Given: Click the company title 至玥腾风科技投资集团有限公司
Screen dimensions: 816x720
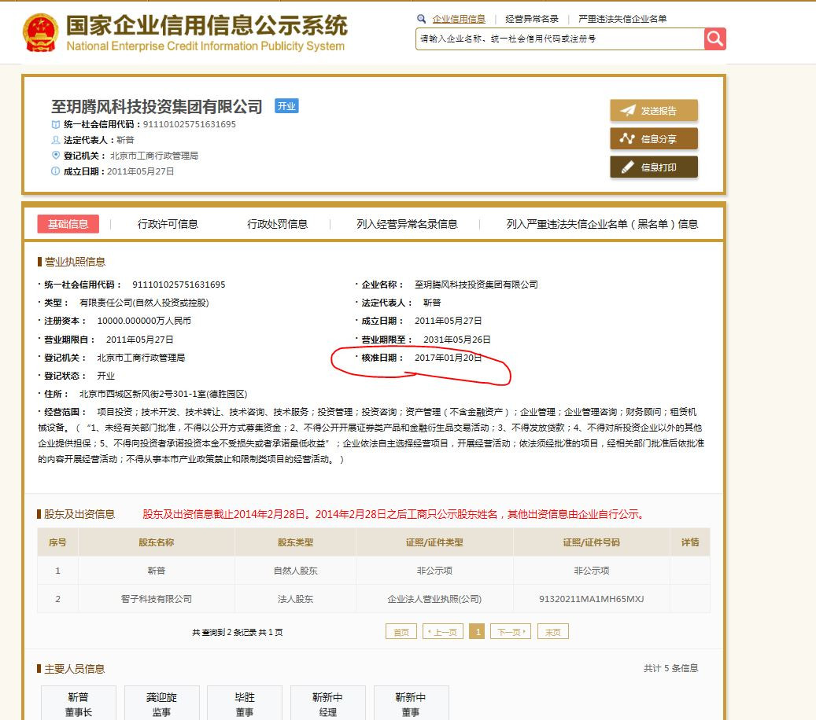Looking at the screenshot, I should click(x=157, y=107).
